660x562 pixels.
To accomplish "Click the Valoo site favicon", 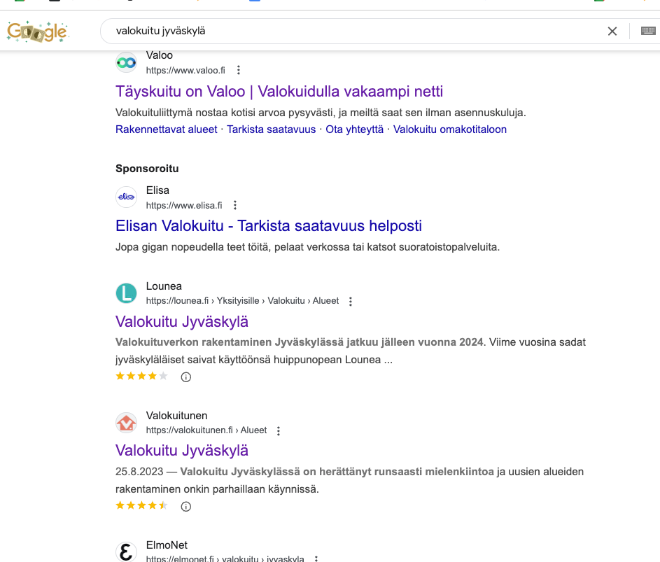I will (x=126, y=62).
